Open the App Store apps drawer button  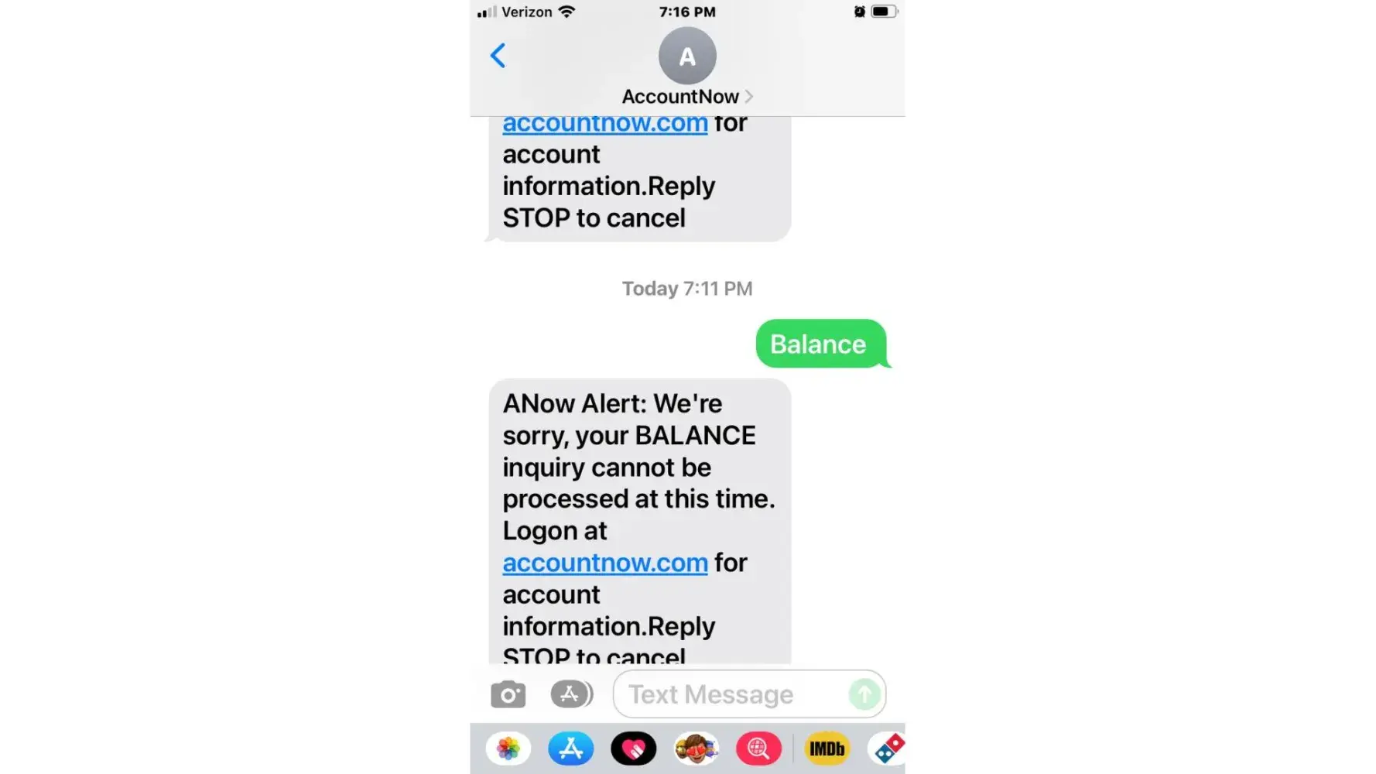571,694
